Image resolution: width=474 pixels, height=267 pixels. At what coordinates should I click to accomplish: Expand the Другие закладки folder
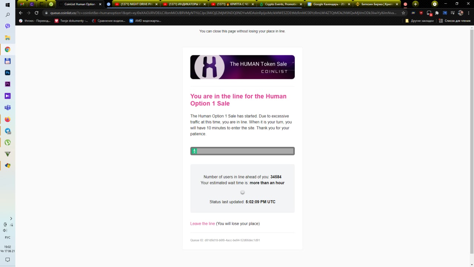click(x=419, y=21)
